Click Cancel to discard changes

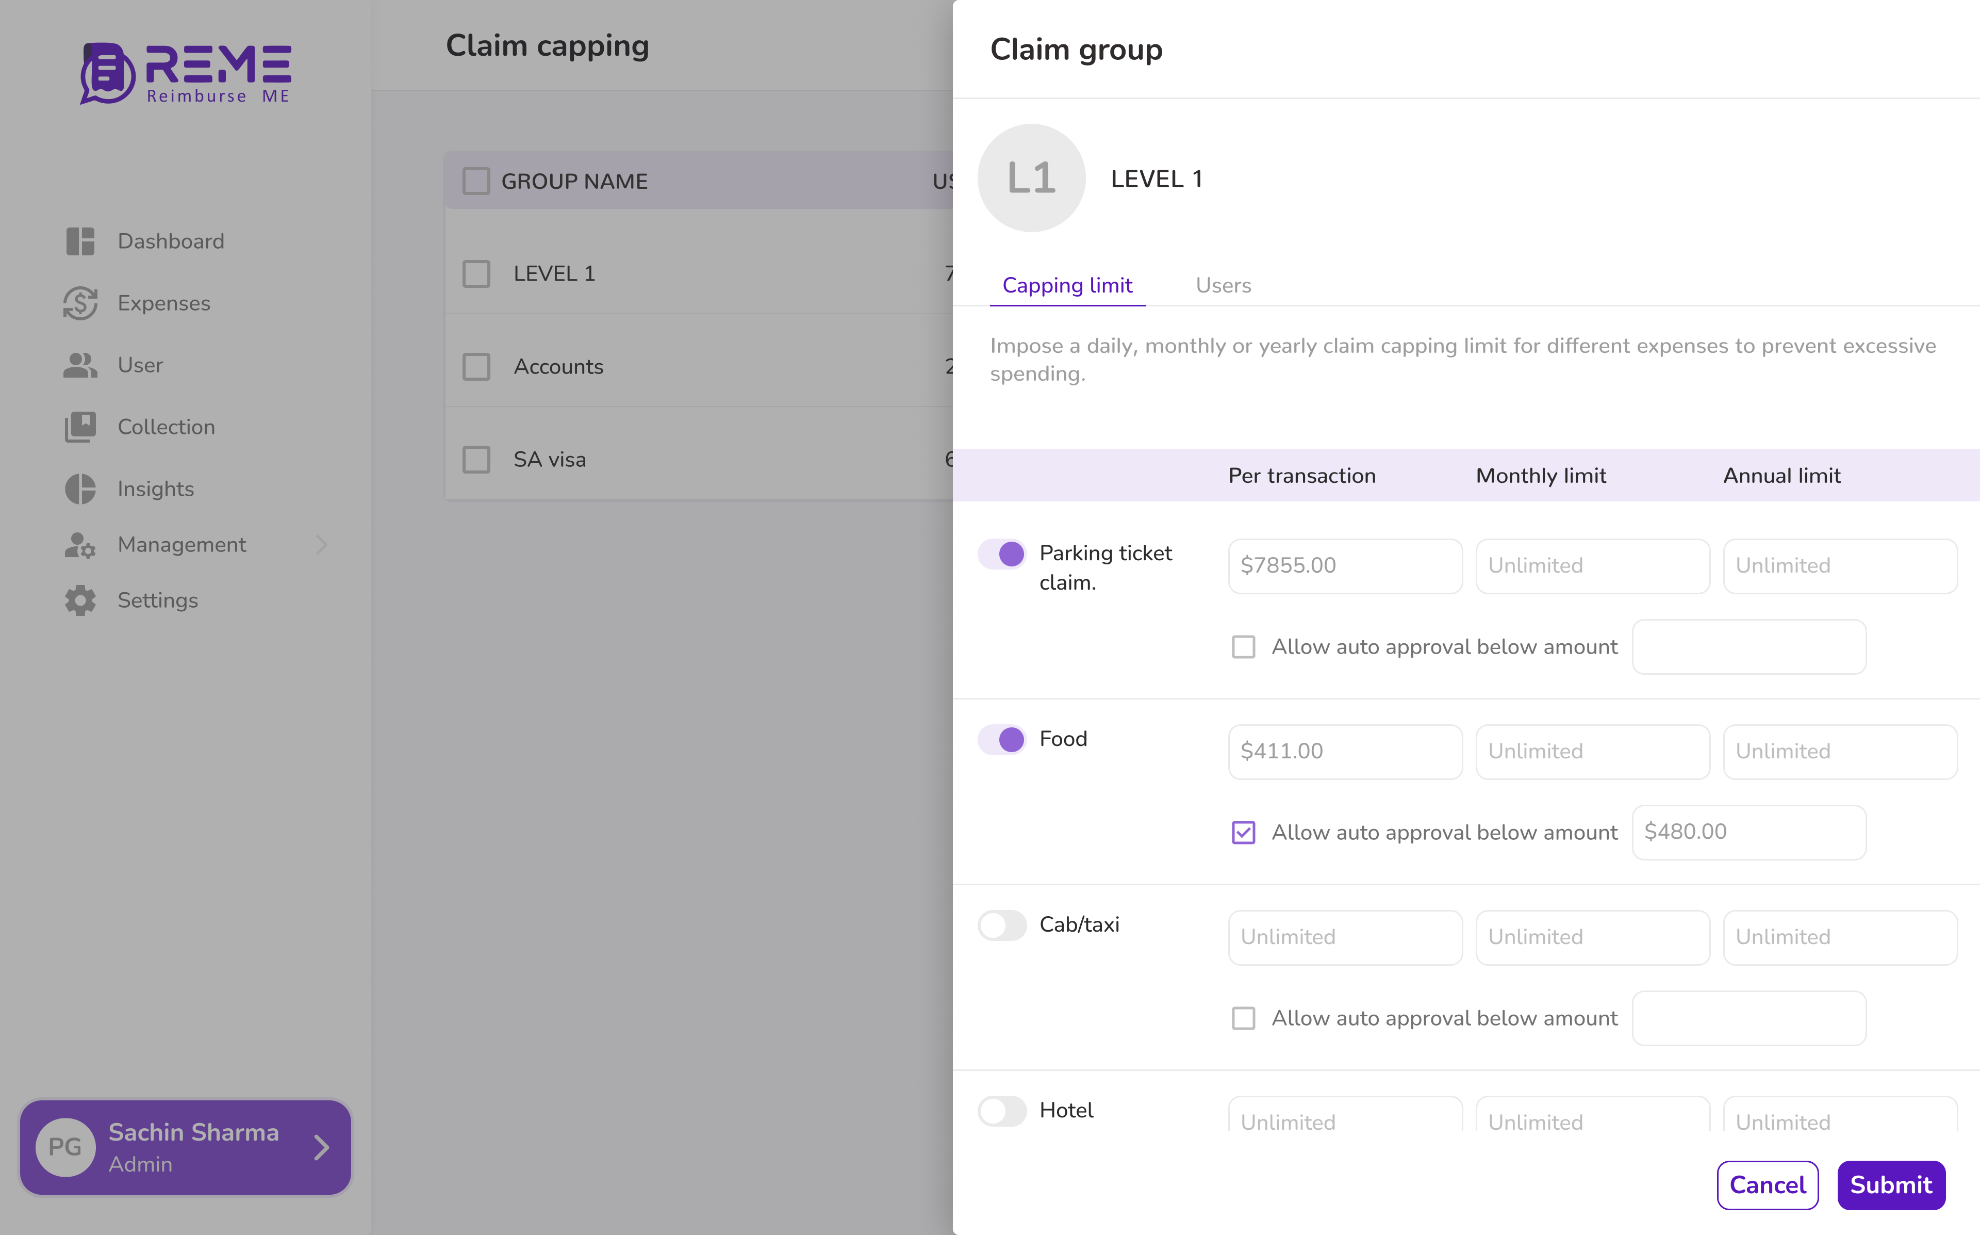tap(1768, 1185)
